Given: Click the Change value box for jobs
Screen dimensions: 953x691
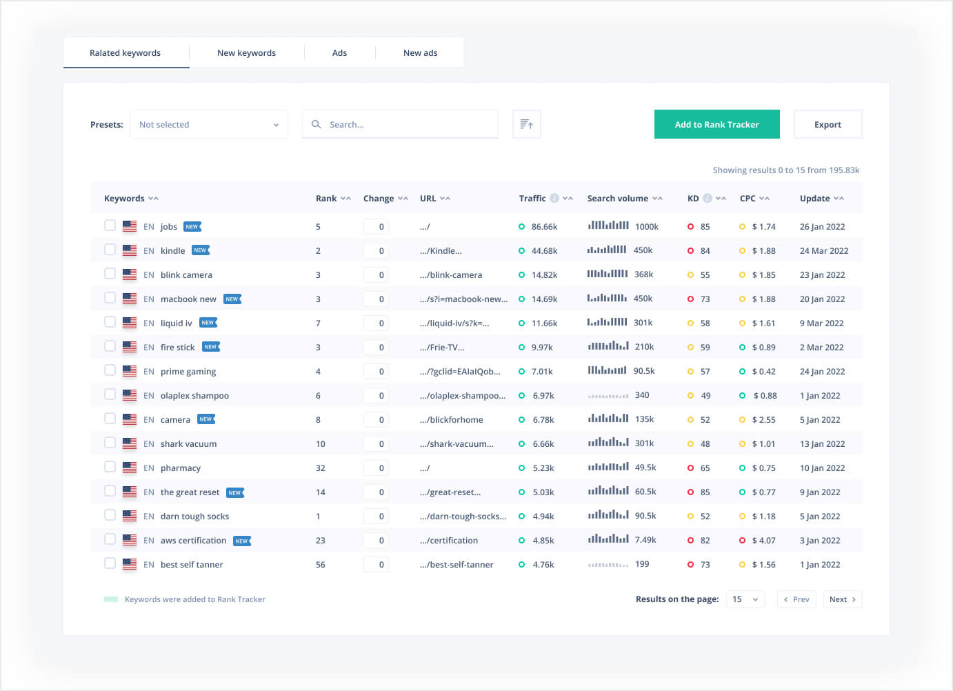Looking at the screenshot, I should [376, 226].
